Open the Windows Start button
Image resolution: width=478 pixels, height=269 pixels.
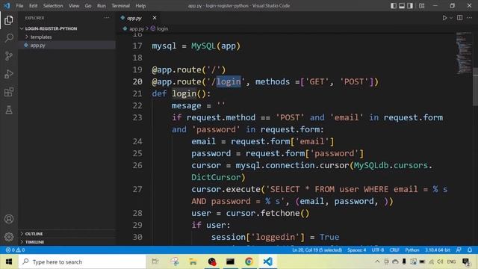(x=9, y=262)
